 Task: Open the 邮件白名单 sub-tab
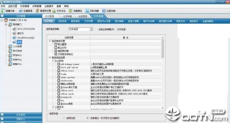tap(149, 21)
